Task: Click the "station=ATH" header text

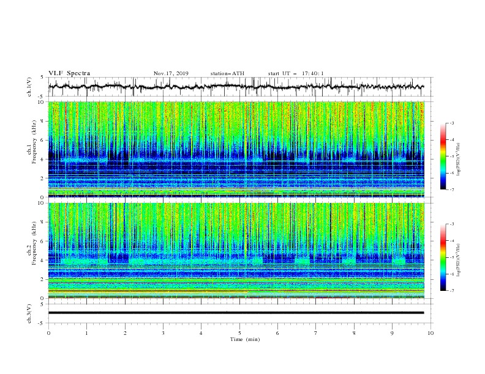Action: [x=227, y=73]
